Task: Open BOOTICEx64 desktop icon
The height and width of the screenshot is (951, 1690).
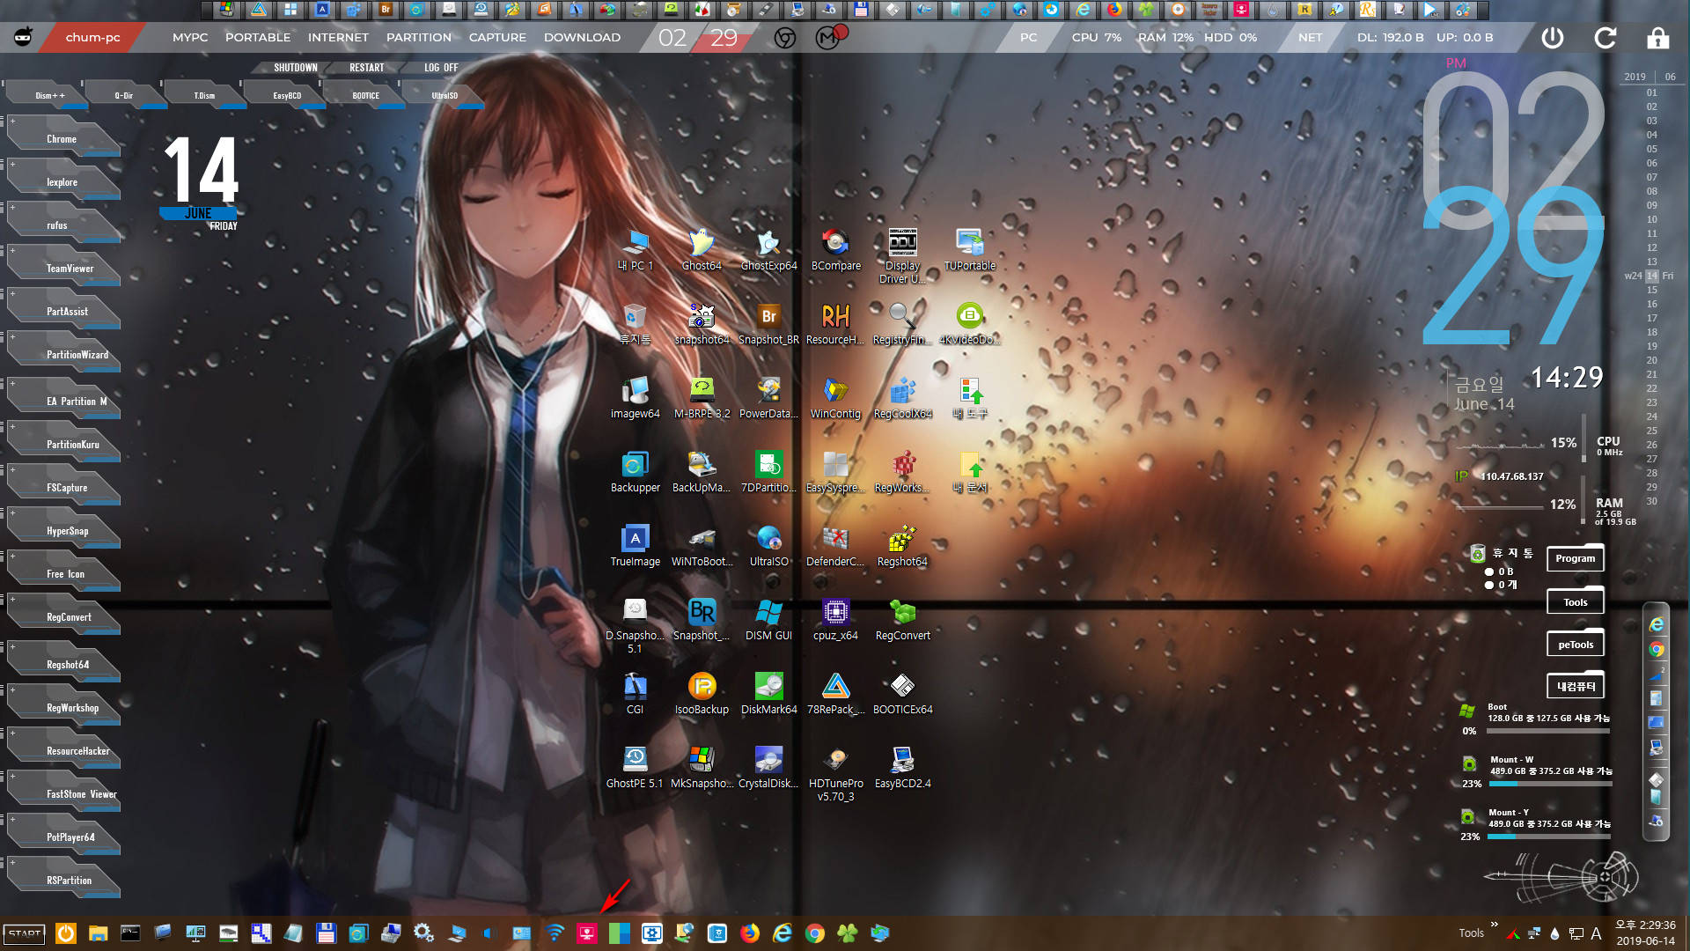Action: [902, 694]
